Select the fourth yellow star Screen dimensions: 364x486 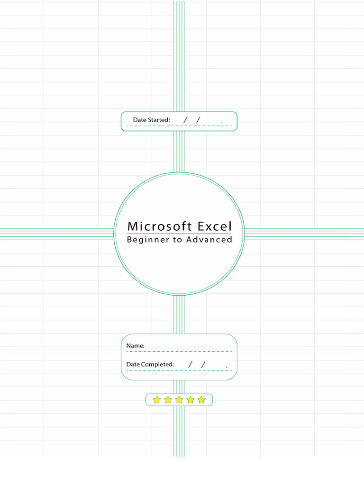191,400
